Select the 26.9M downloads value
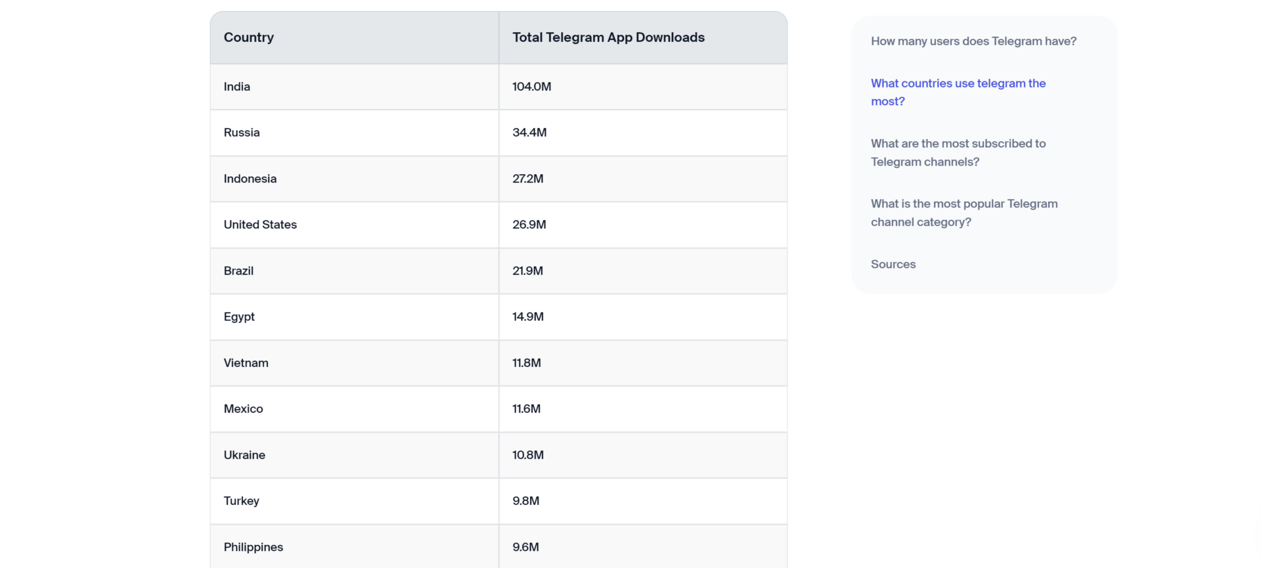The width and height of the screenshot is (1261, 568). pyautogui.click(x=529, y=225)
